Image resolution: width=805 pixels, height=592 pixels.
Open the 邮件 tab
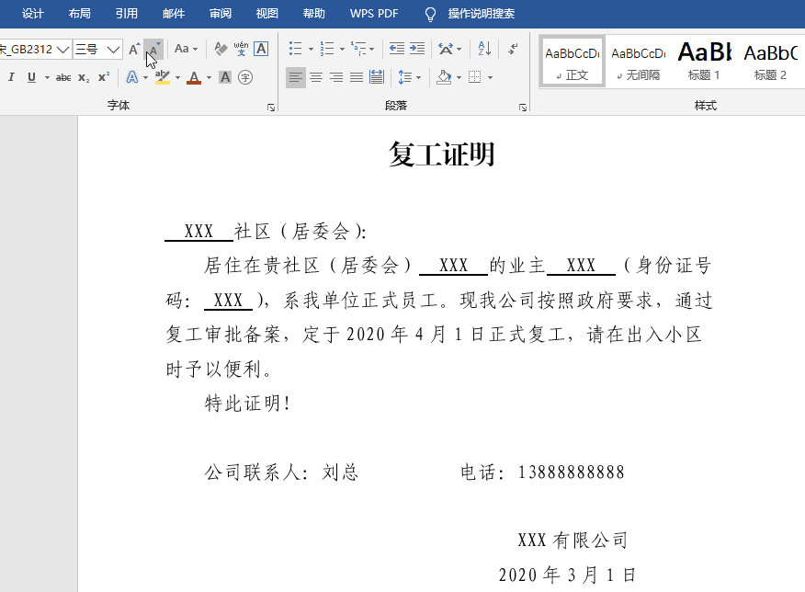coord(174,14)
